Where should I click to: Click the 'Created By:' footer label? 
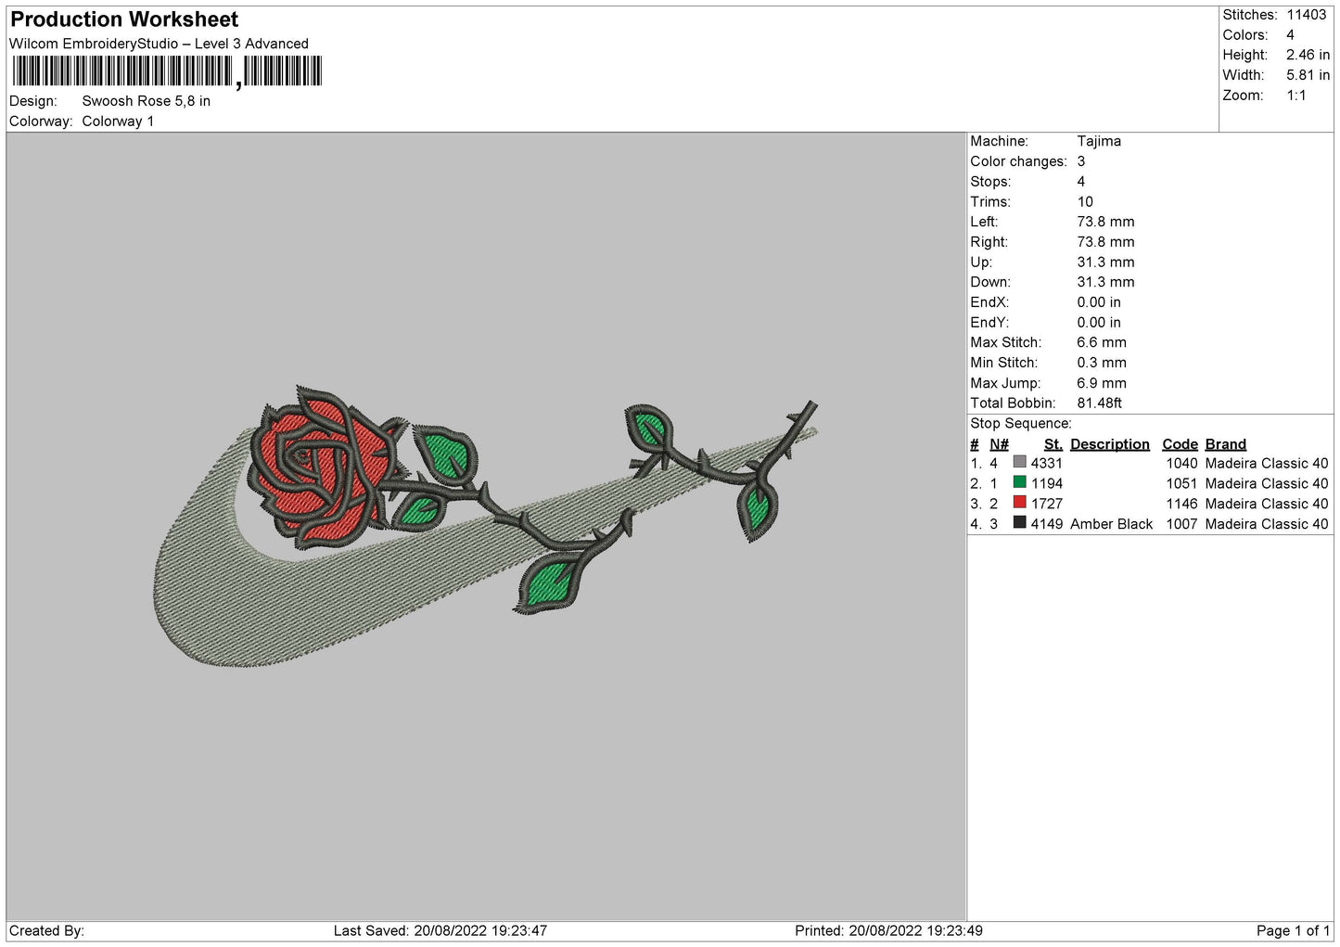(x=46, y=930)
